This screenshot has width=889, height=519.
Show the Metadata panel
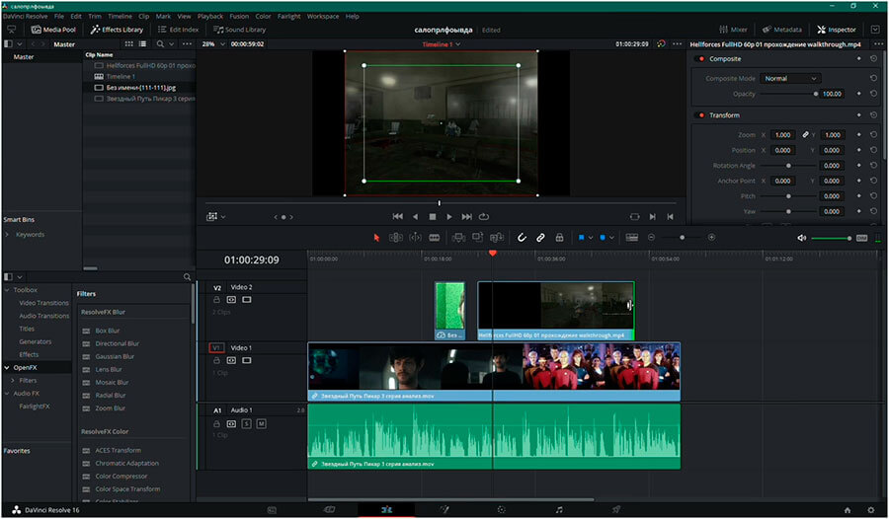[782, 30]
